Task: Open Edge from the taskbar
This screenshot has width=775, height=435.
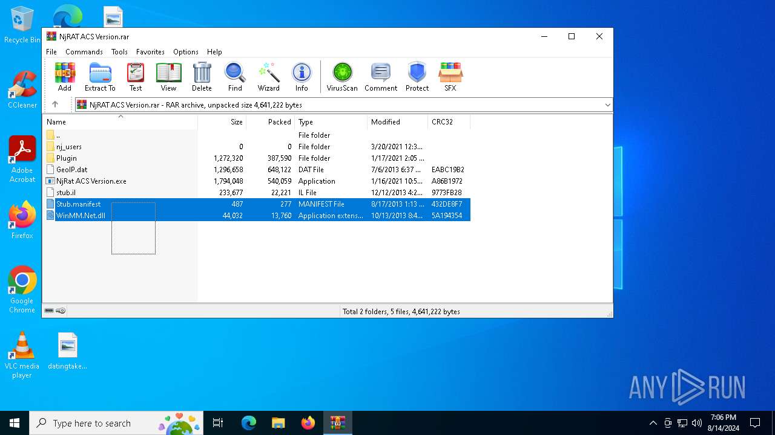Action: (249, 423)
